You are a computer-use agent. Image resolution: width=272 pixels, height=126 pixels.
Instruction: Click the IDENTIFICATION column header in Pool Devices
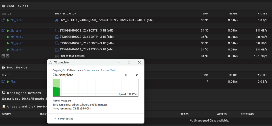pos(66,14)
